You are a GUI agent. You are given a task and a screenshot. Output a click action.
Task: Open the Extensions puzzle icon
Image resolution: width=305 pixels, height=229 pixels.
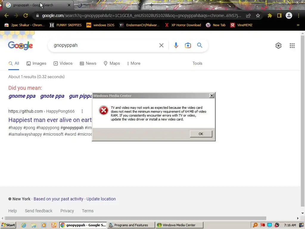tap(270, 16)
